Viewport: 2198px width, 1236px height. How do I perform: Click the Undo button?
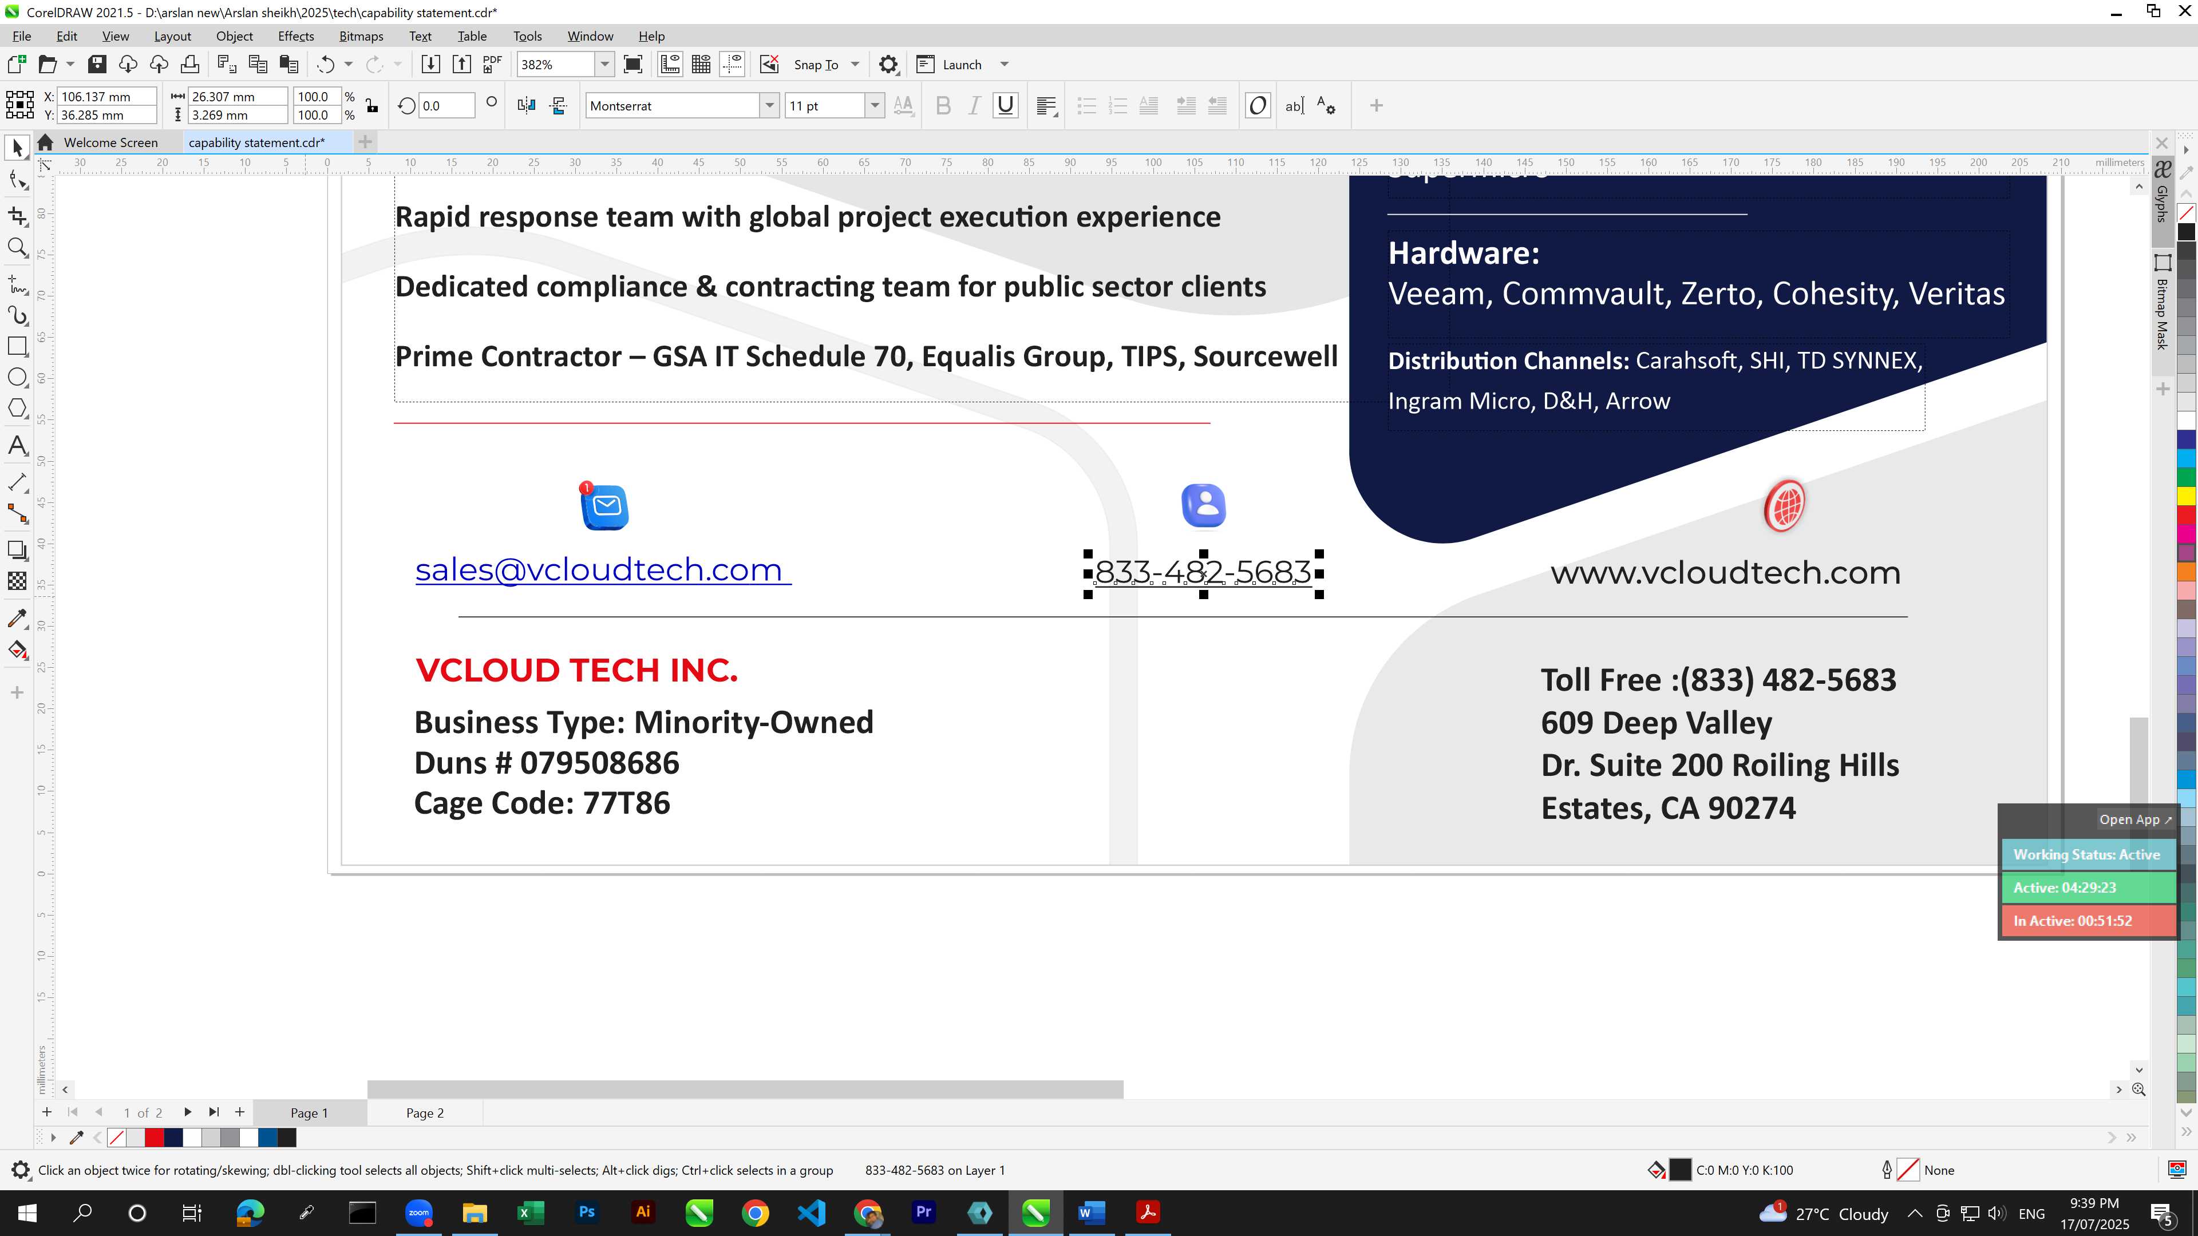[x=326, y=64]
